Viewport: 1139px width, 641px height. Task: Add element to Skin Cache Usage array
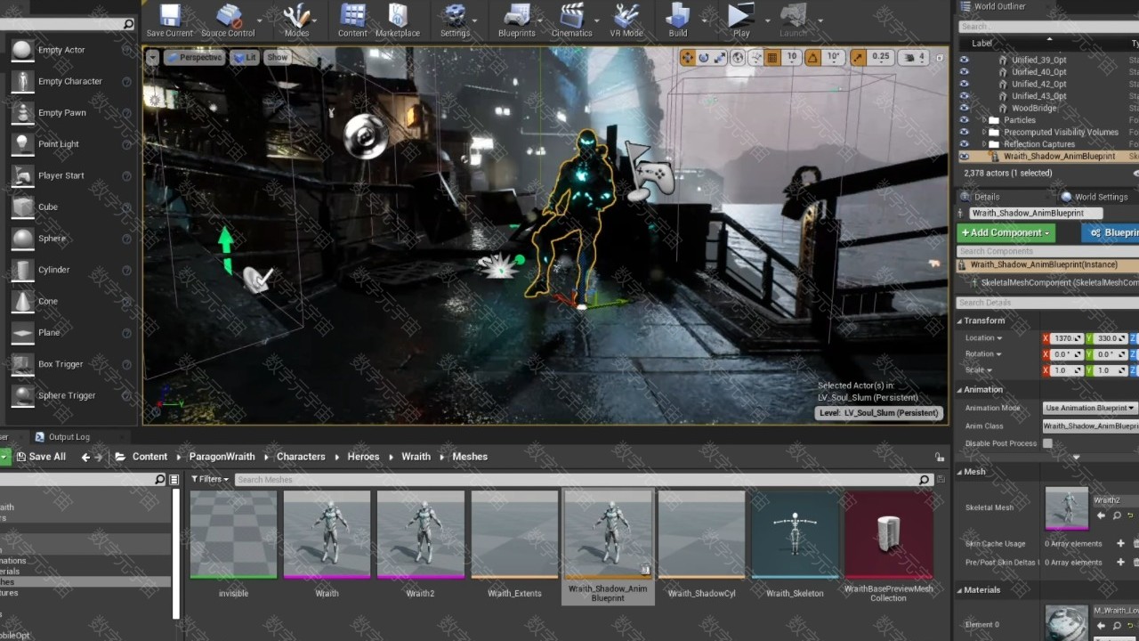[x=1120, y=543]
